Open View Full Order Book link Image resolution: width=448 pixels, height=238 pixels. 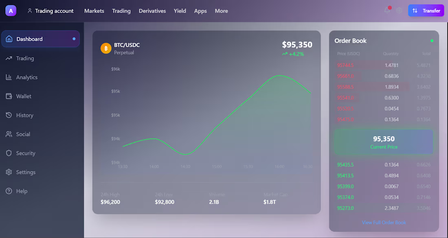coord(384,223)
